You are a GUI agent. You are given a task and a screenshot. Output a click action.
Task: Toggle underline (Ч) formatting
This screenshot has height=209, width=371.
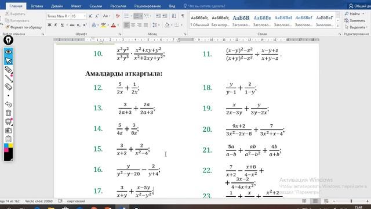[62, 25]
